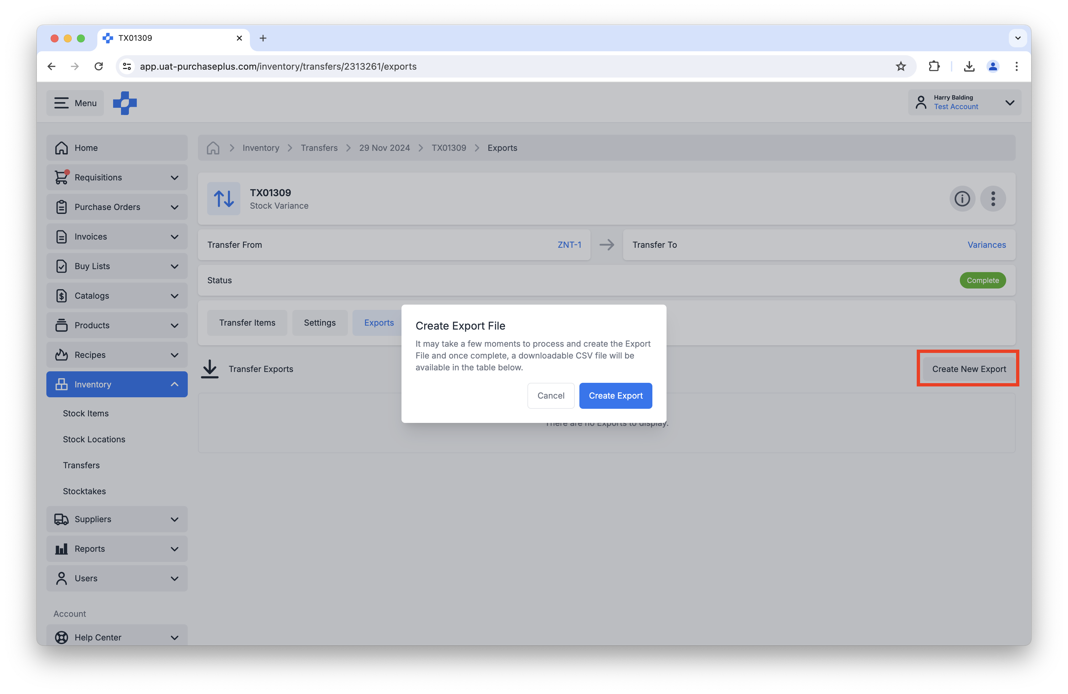
Task: Open the Harry Balding account dropdown
Action: pos(964,103)
